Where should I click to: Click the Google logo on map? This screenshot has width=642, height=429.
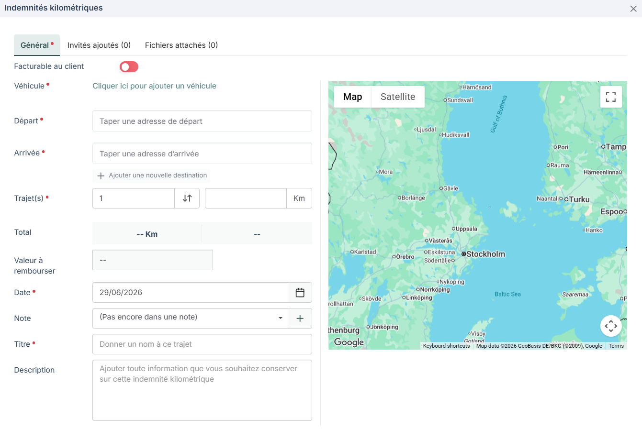point(349,342)
